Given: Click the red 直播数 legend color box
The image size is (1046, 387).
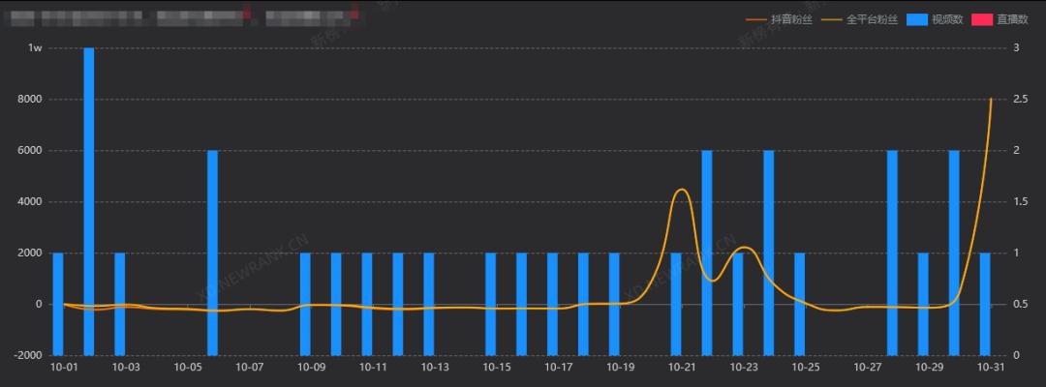Looking at the screenshot, I should tap(981, 19).
